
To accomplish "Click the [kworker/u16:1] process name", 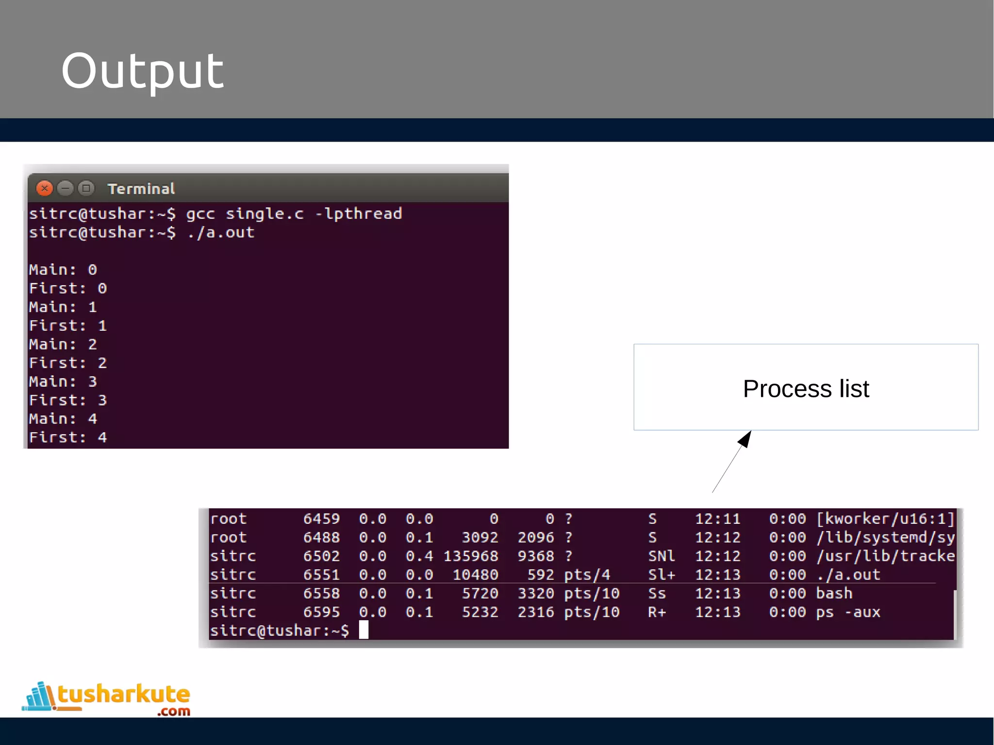I will coord(885,519).
